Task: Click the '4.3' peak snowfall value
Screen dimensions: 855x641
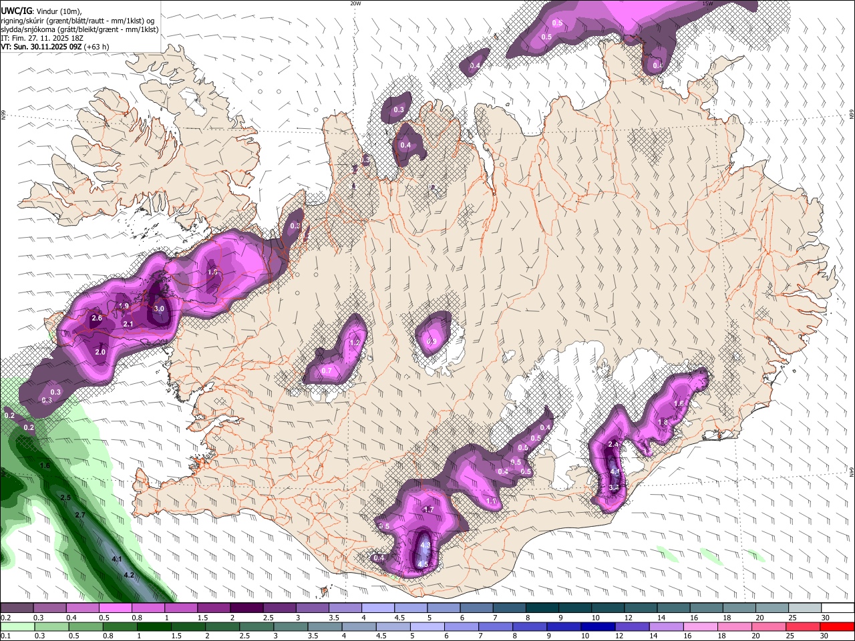Action: coord(425,546)
